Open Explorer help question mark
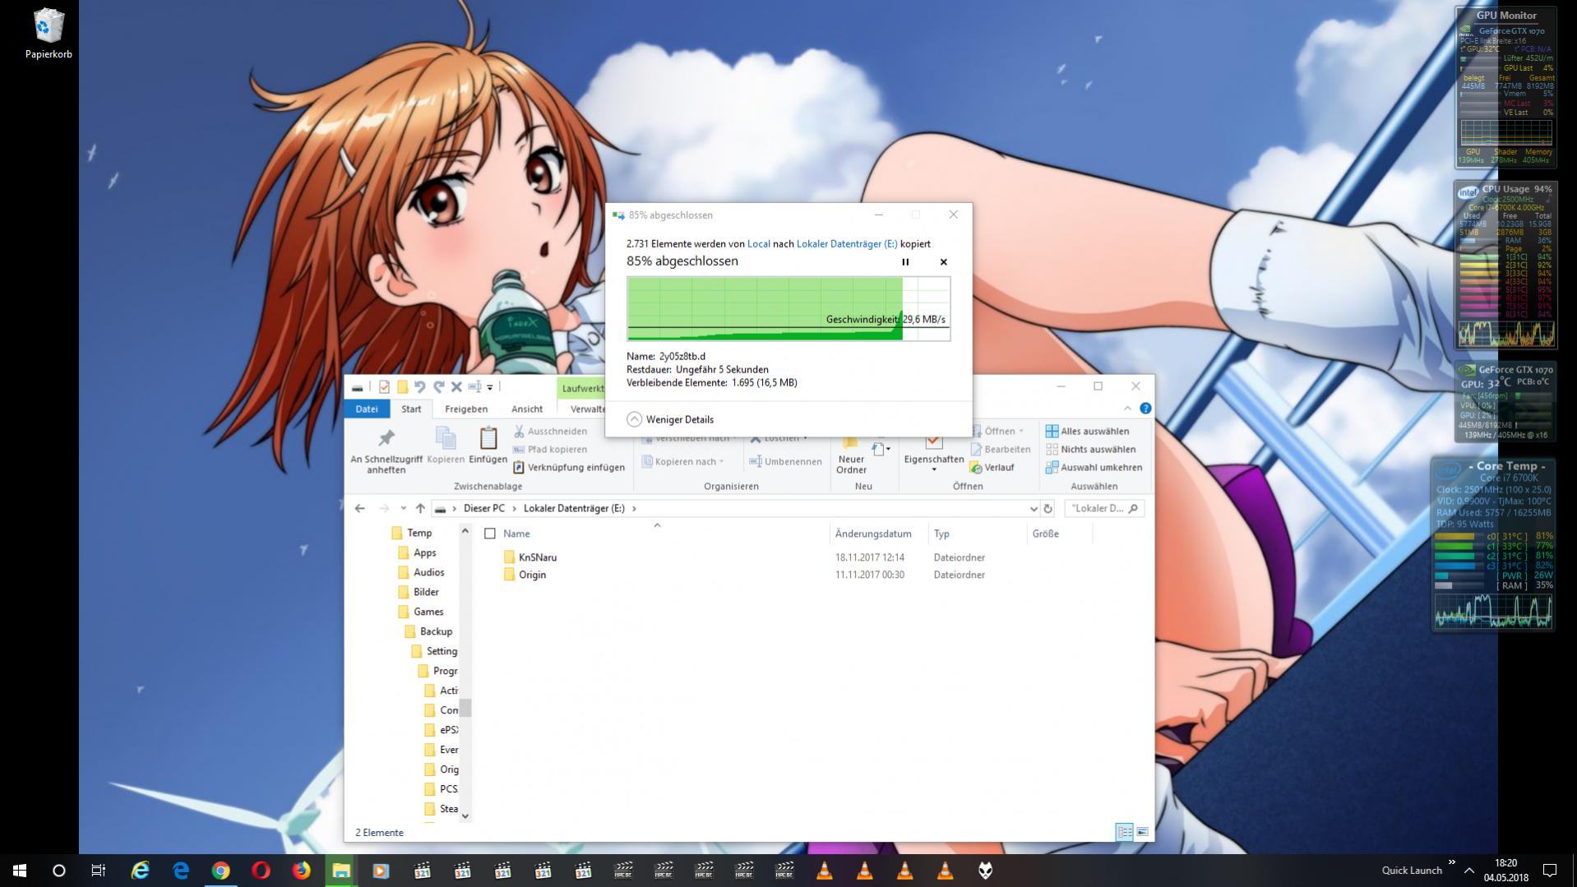 [x=1145, y=409]
